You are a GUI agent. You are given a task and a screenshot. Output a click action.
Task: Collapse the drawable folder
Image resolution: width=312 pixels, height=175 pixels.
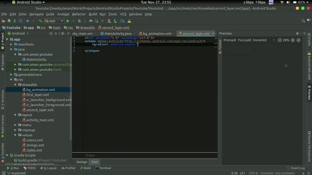click(15, 85)
